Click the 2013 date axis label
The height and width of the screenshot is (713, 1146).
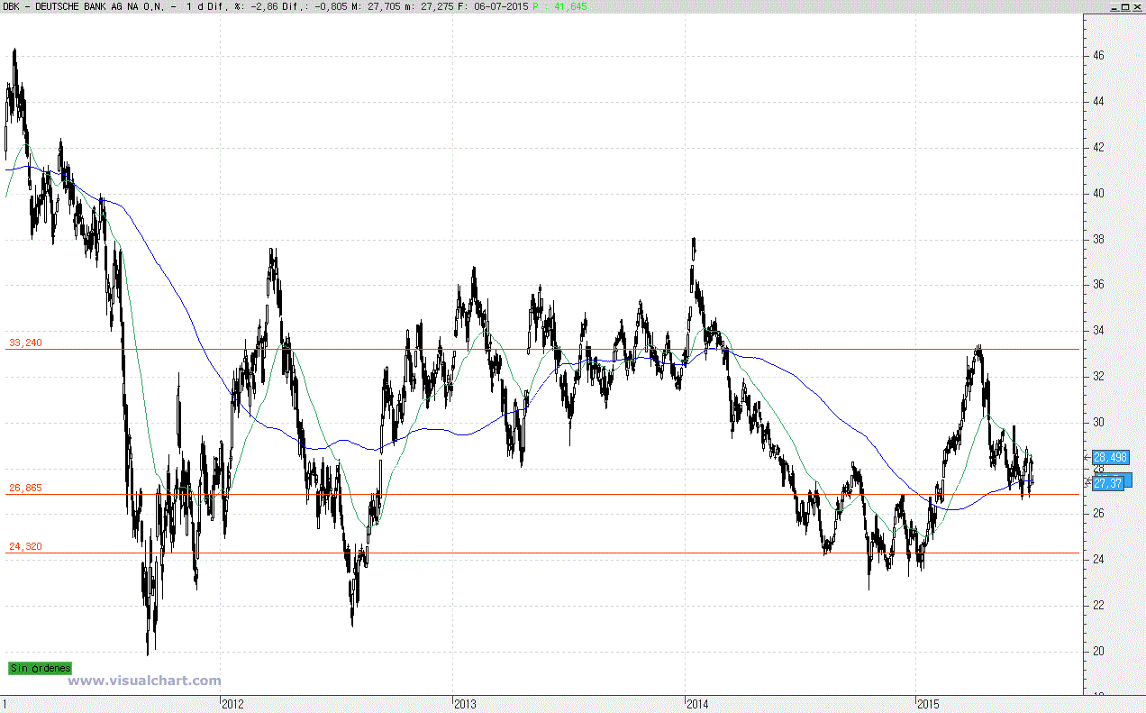465,703
